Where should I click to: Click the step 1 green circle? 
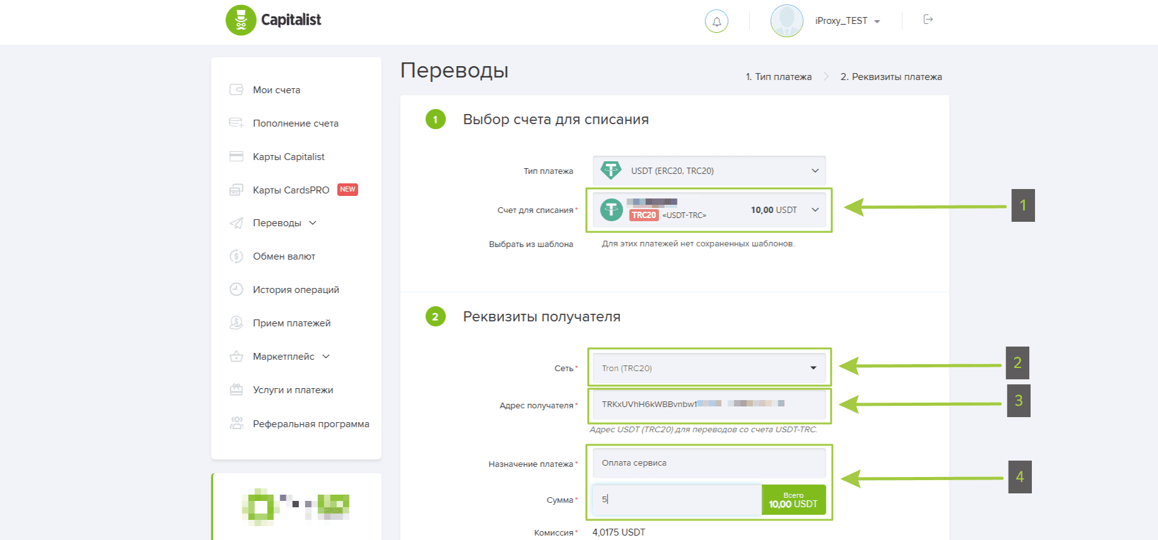click(x=436, y=119)
